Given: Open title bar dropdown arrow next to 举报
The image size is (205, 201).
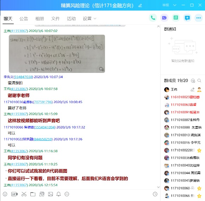Looking at the screenshot, I should click(x=175, y=5).
